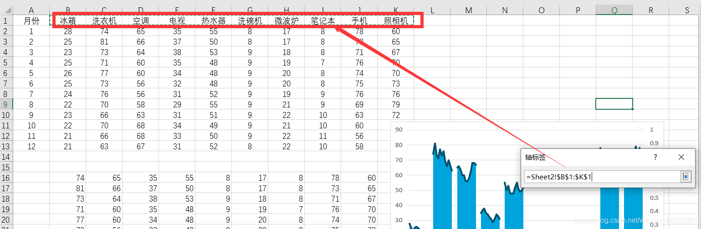Select column N header
Viewport: 701px width, 229px height.
click(x=505, y=10)
